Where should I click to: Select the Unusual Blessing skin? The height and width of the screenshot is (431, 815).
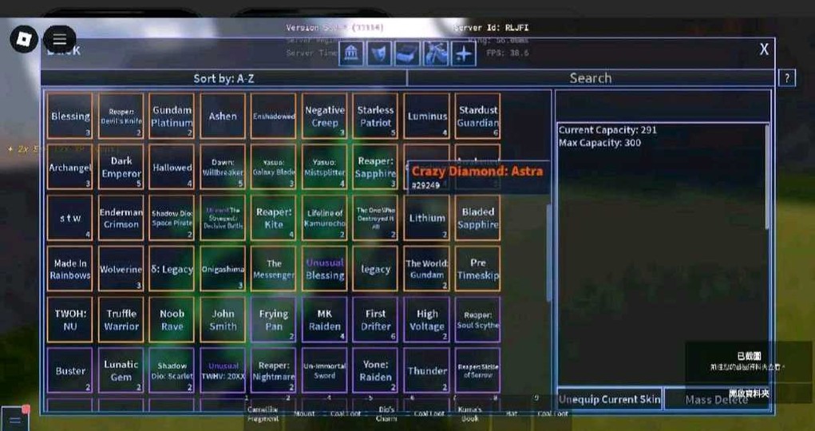(324, 269)
